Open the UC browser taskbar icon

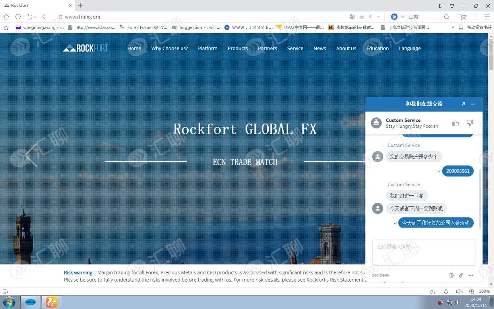point(52,302)
